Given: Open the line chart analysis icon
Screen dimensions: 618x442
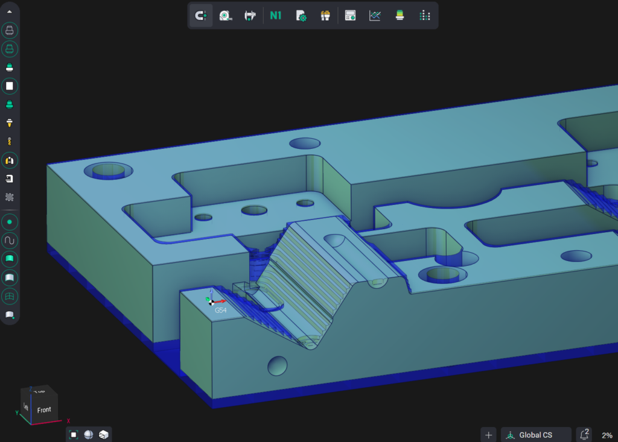Looking at the screenshot, I should (375, 16).
